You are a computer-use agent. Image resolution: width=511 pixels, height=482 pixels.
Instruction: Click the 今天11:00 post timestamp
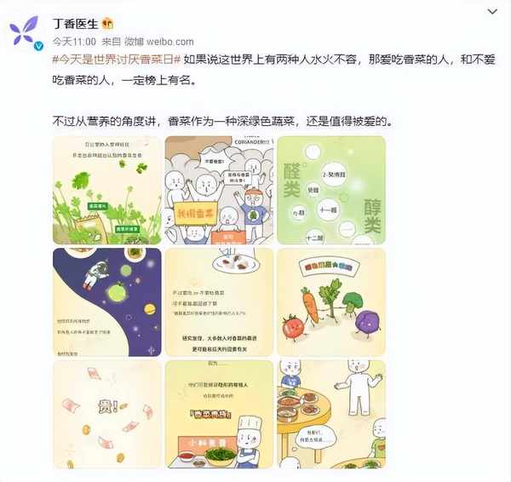74,42
